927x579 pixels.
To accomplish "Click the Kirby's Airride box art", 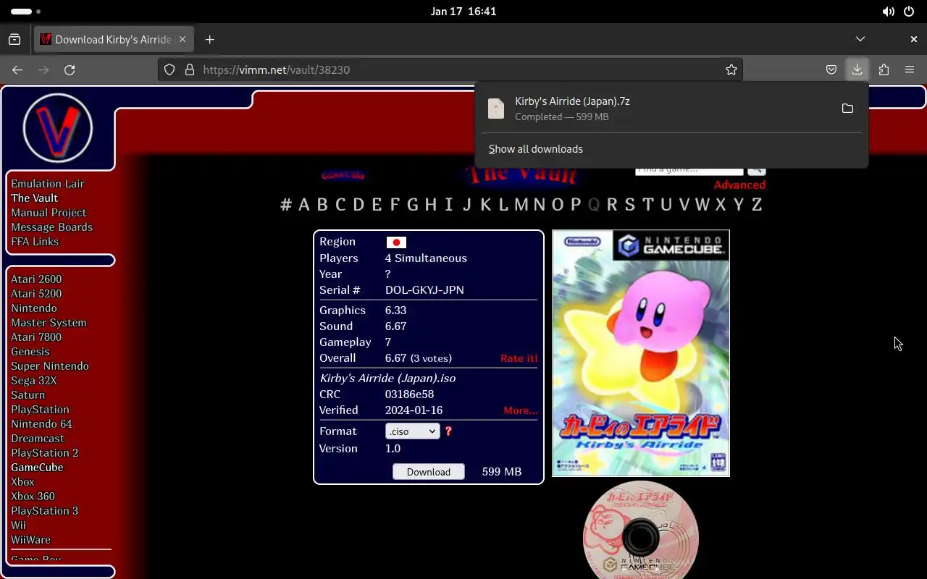I will pyautogui.click(x=641, y=353).
